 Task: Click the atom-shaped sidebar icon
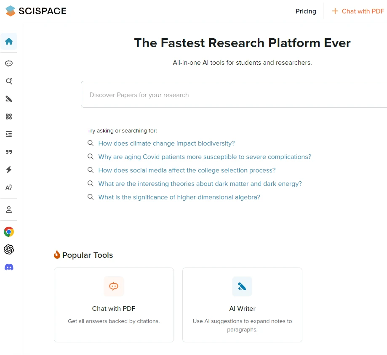9,117
